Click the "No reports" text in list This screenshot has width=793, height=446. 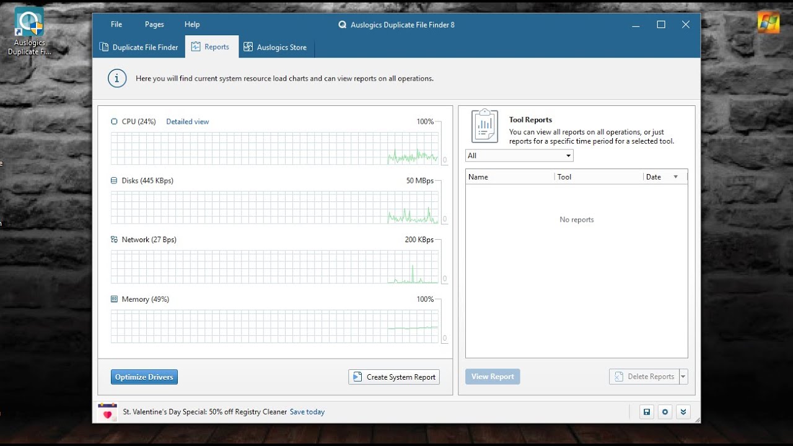point(577,220)
